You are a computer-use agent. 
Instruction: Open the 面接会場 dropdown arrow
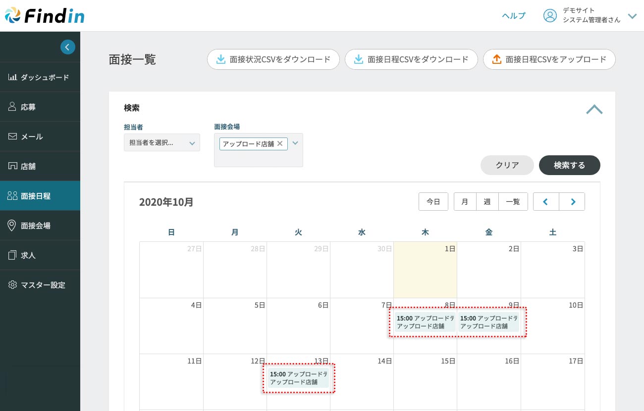pos(295,143)
